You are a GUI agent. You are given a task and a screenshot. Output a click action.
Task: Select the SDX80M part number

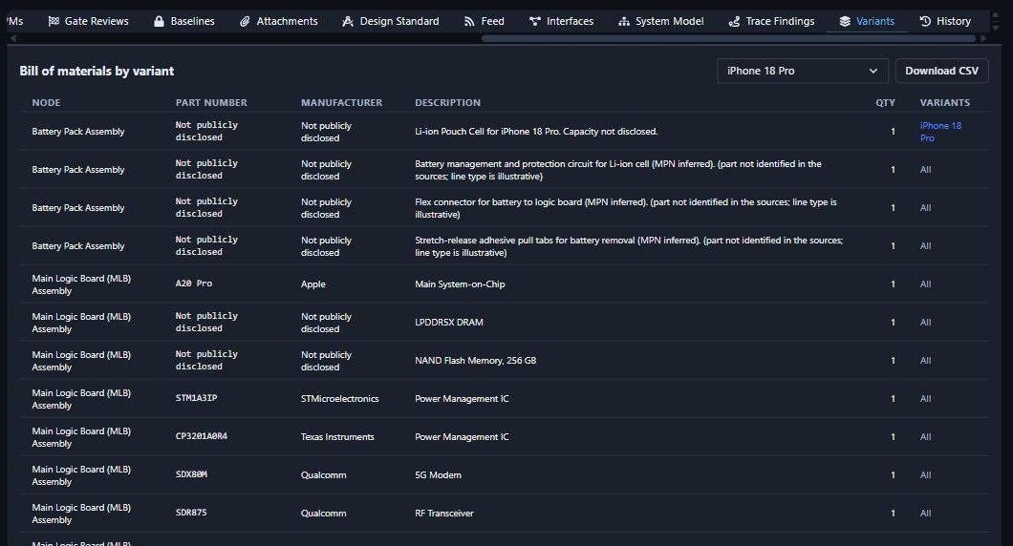click(x=191, y=474)
